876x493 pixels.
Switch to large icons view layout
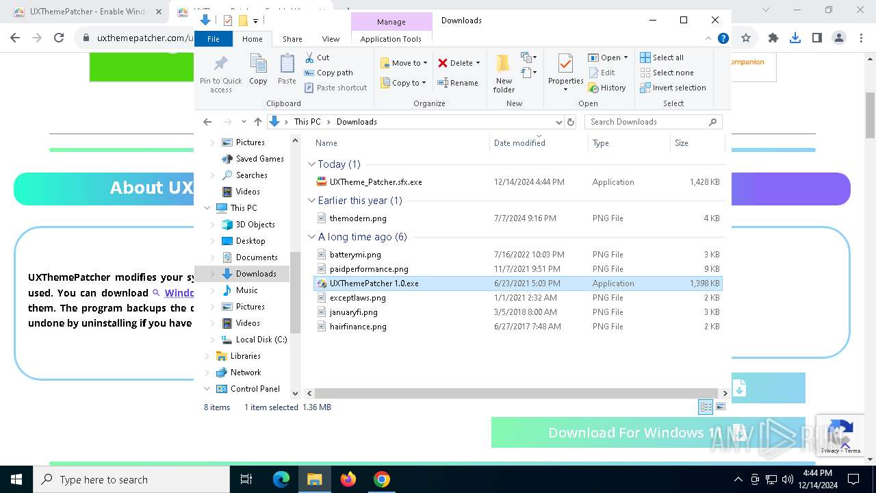click(720, 407)
